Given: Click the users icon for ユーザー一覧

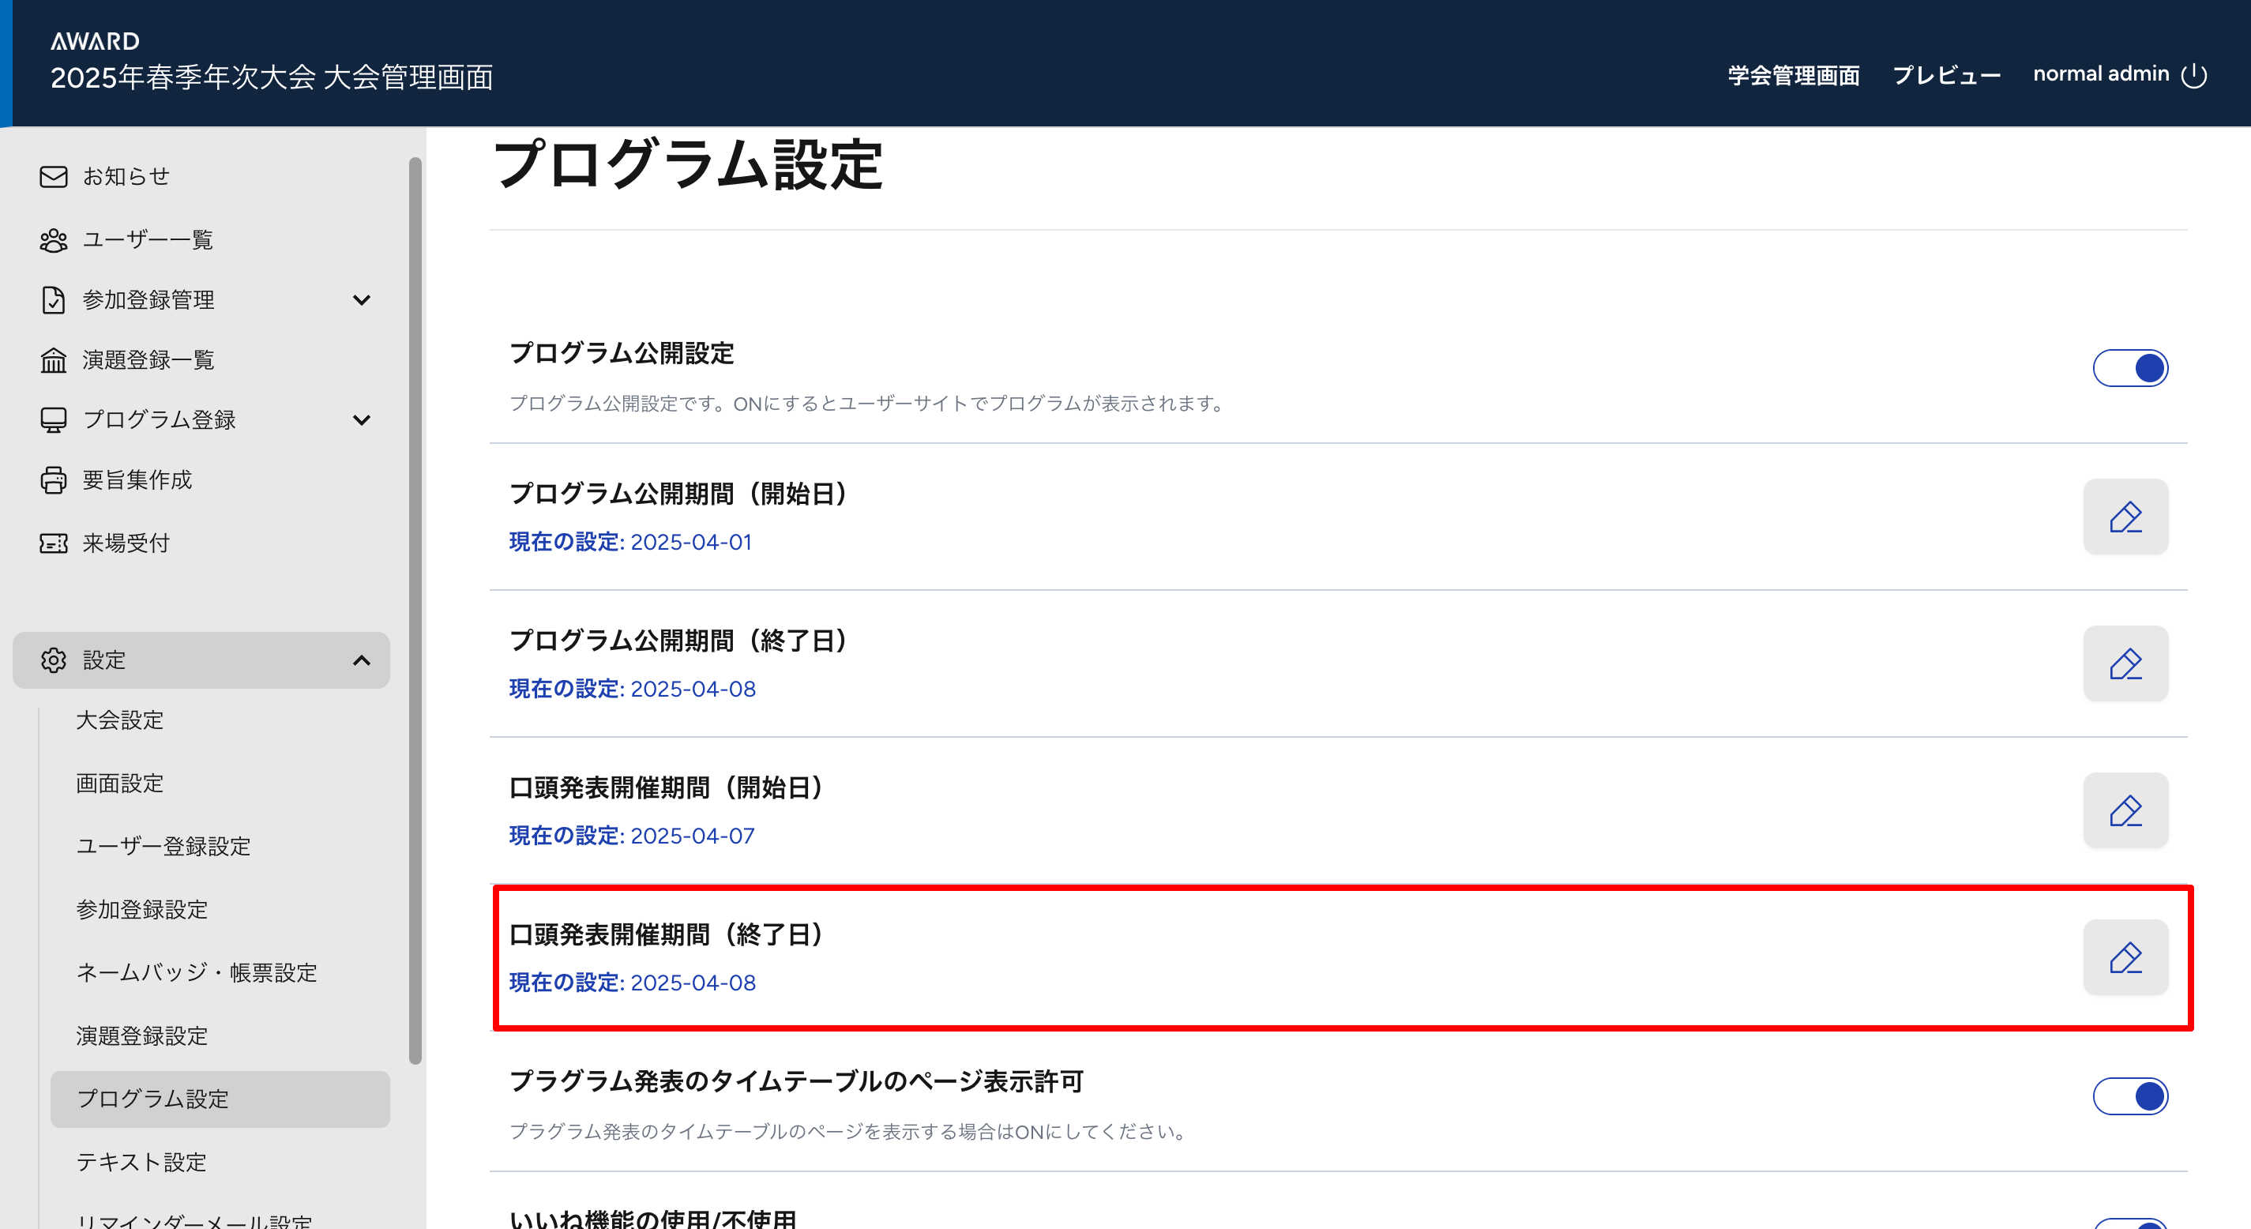Looking at the screenshot, I should tap(53, 239).
